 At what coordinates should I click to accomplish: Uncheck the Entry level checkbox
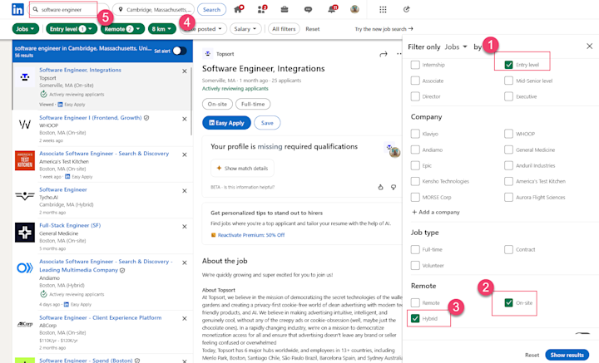(508, 65)
